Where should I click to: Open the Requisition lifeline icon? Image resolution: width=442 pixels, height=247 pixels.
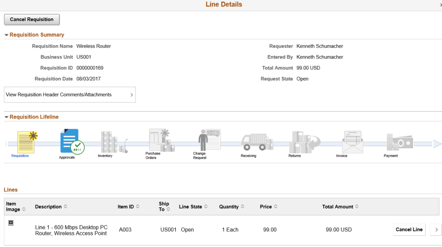(27, 142)
